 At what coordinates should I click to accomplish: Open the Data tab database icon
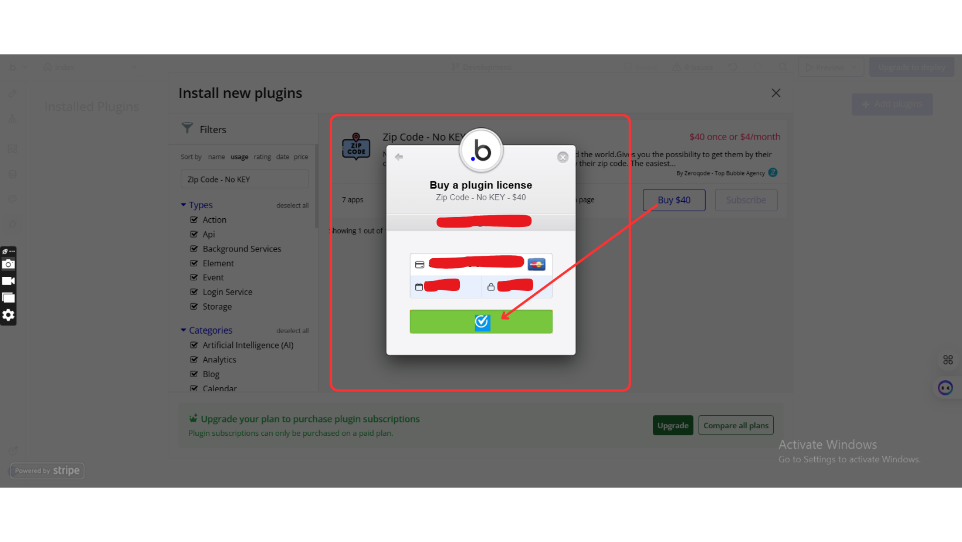(x=12, y=174)
